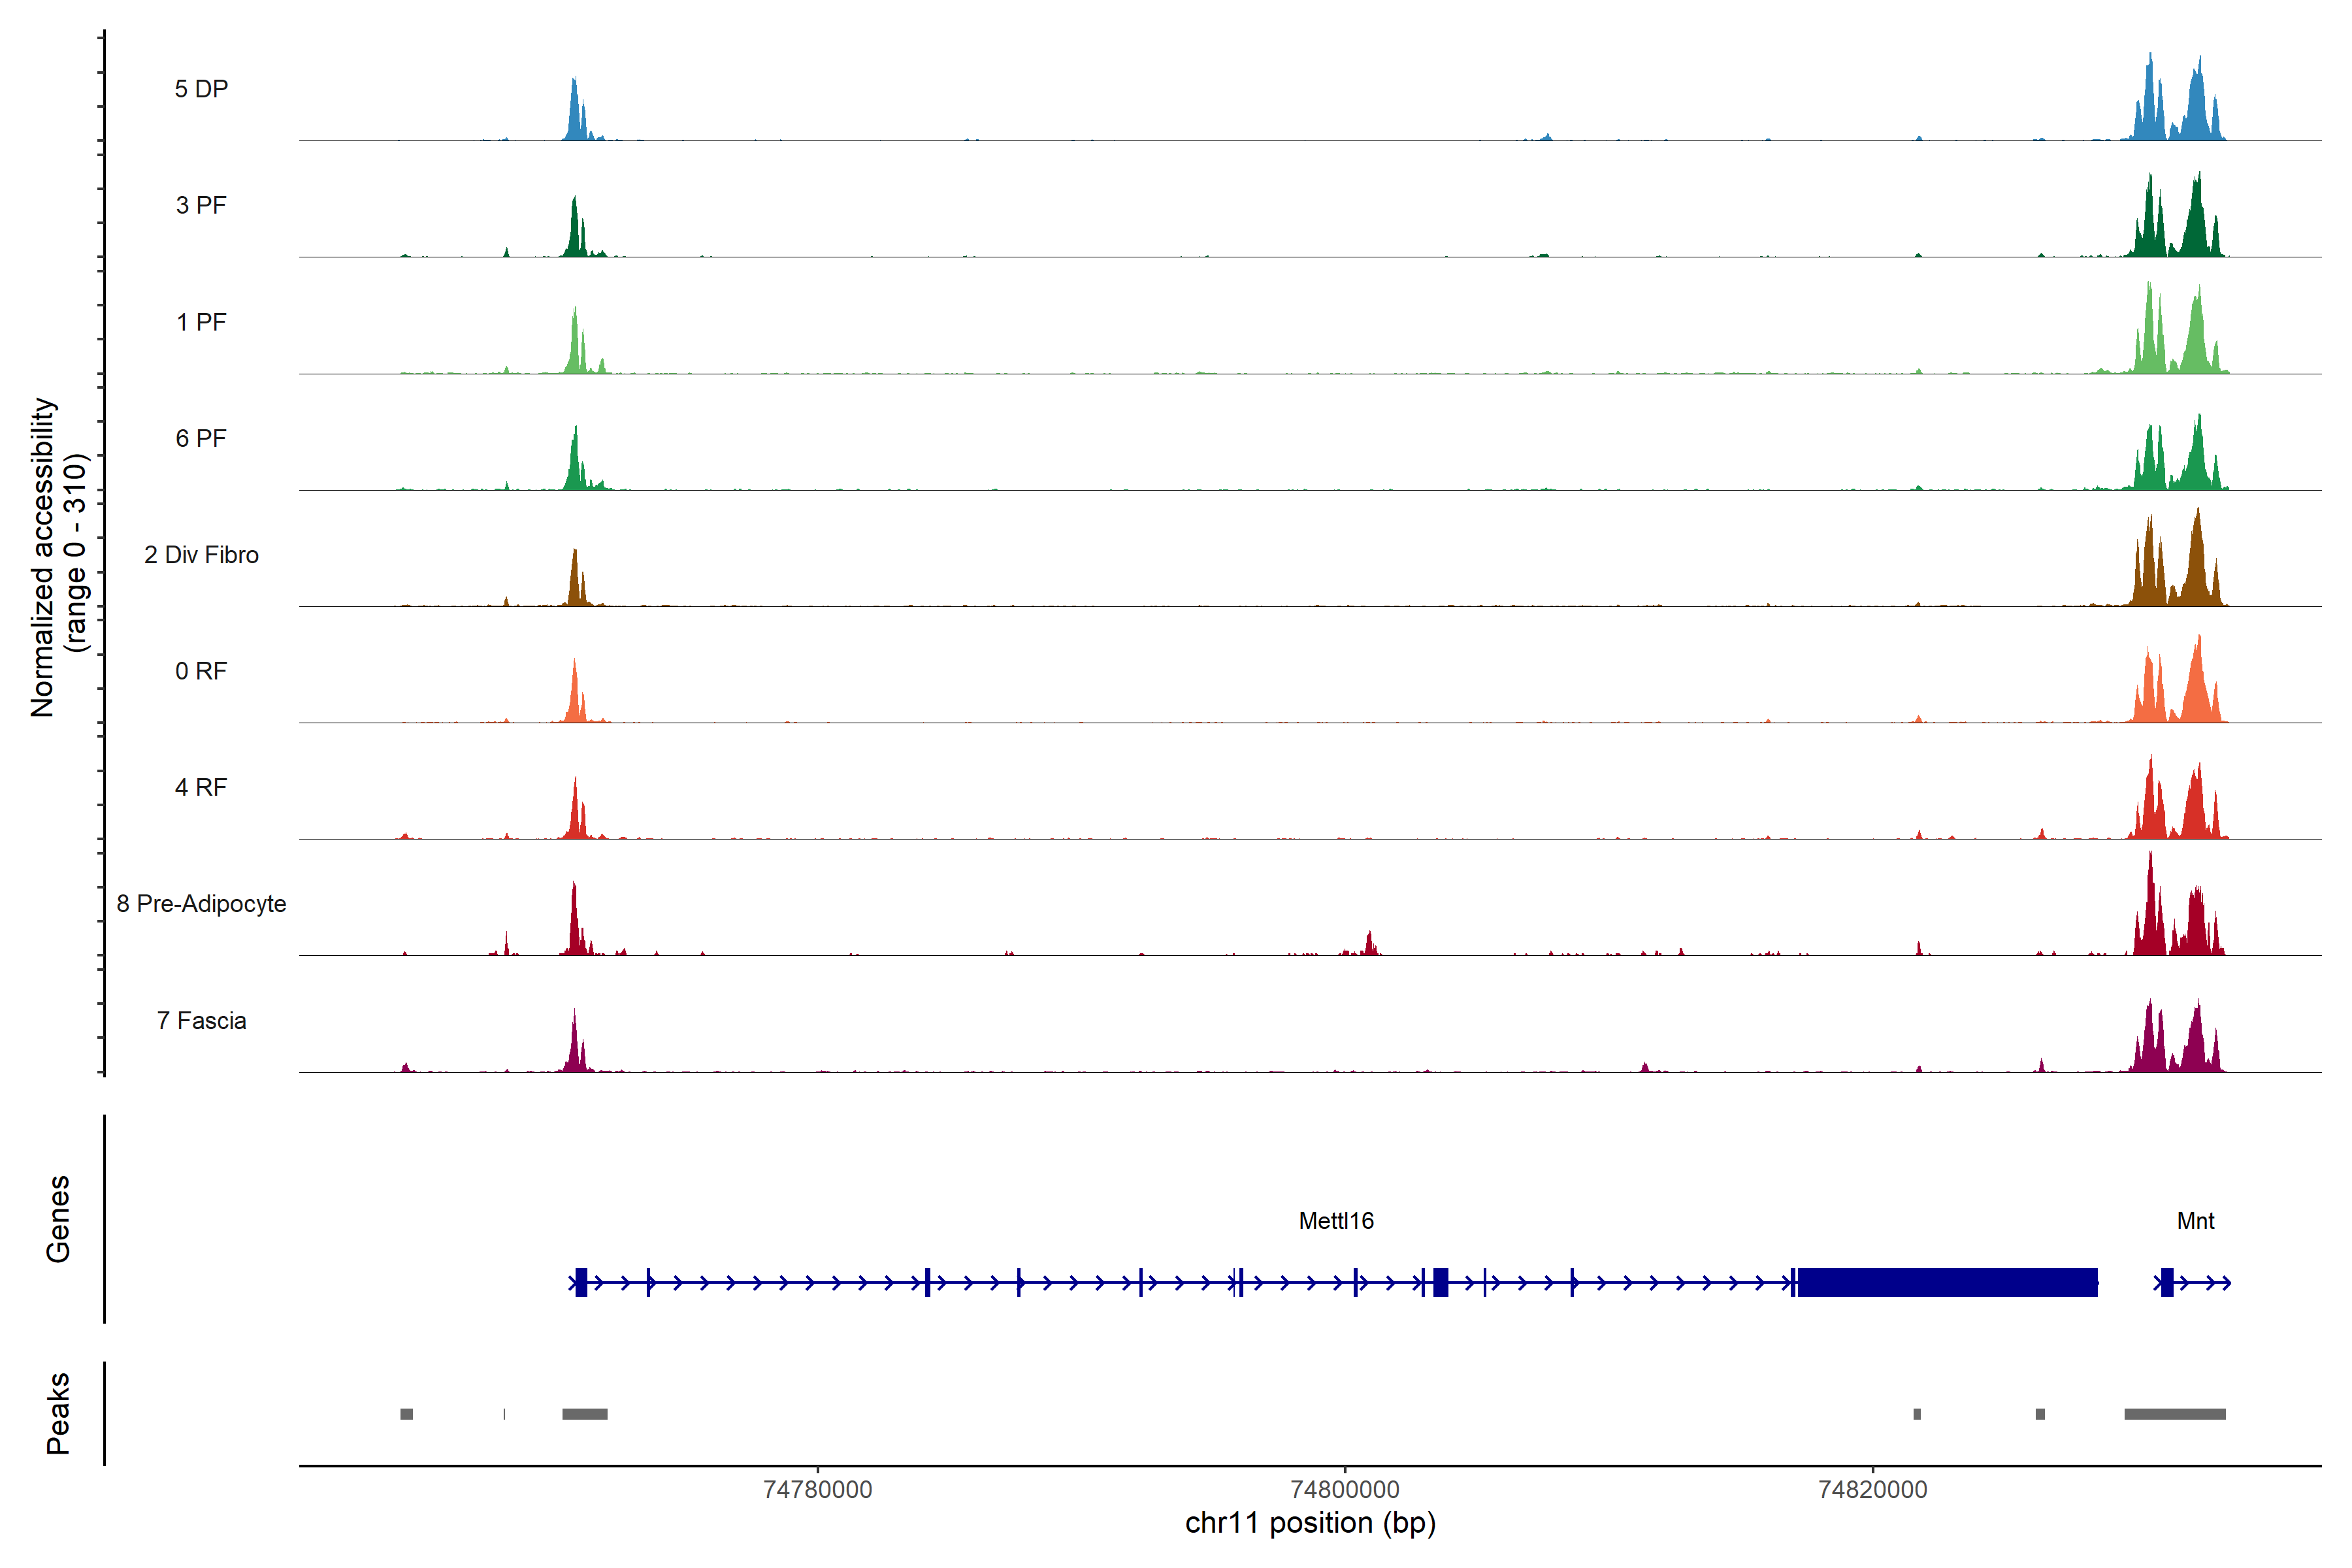Click the mid-gene Pre-Adipocyte accessibility peak
The height and width of the screenshot is (1568, 2352).
coord(1369,944)
